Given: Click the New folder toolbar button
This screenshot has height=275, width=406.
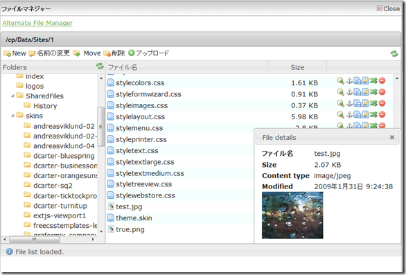Looking at the screenshot, I should coord(15,53).
